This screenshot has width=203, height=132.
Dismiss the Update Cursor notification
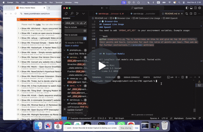[65, 109]
